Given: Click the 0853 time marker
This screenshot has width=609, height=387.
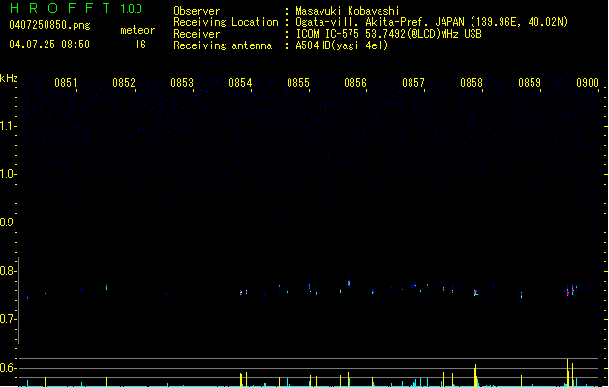Looking at the screenshot, I should [182, 83].
